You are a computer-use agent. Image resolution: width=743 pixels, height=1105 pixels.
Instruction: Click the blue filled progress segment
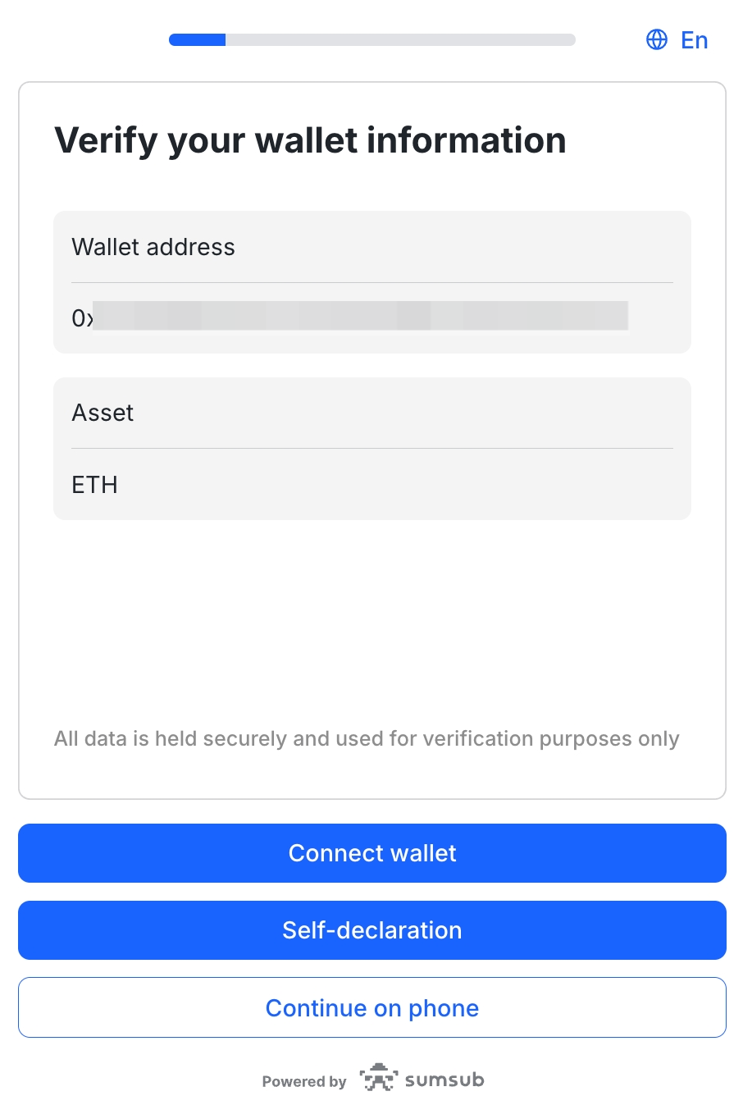point(198,39)
